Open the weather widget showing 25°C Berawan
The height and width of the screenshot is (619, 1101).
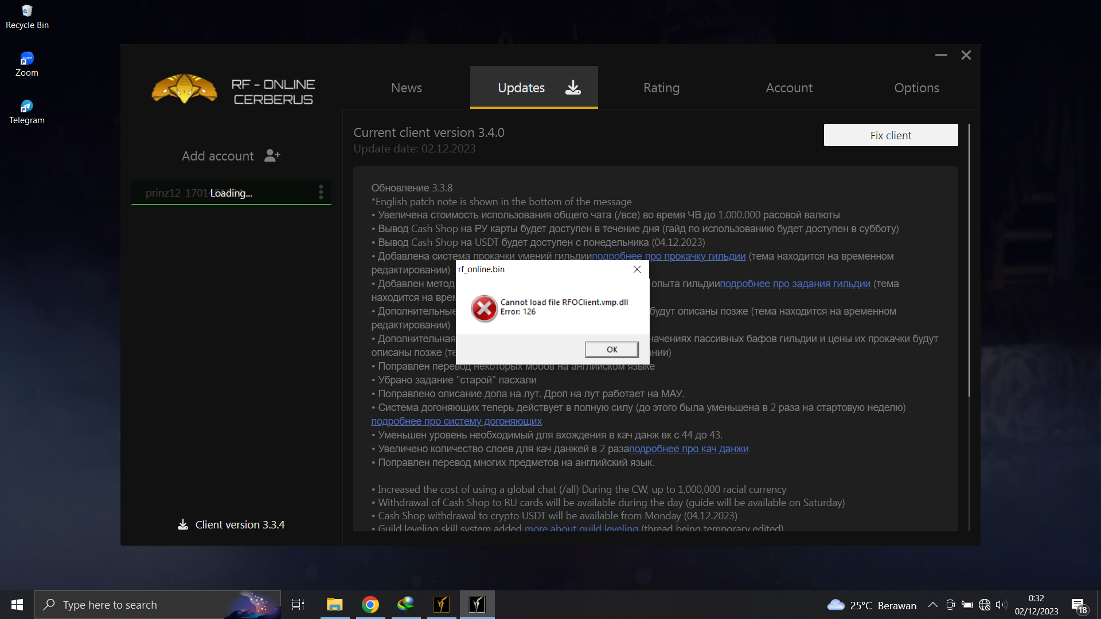pos(872,605)
